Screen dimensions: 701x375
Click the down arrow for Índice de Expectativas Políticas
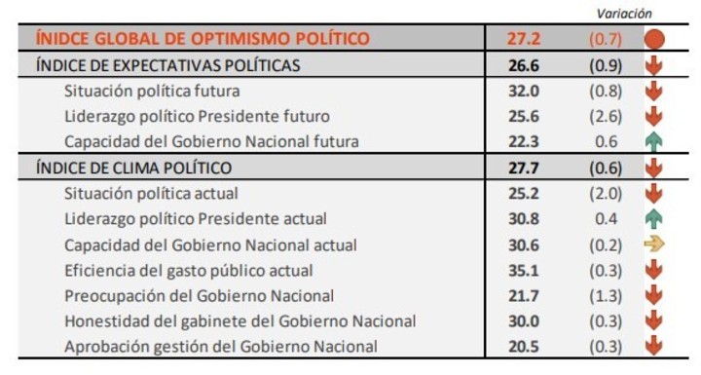653,65
